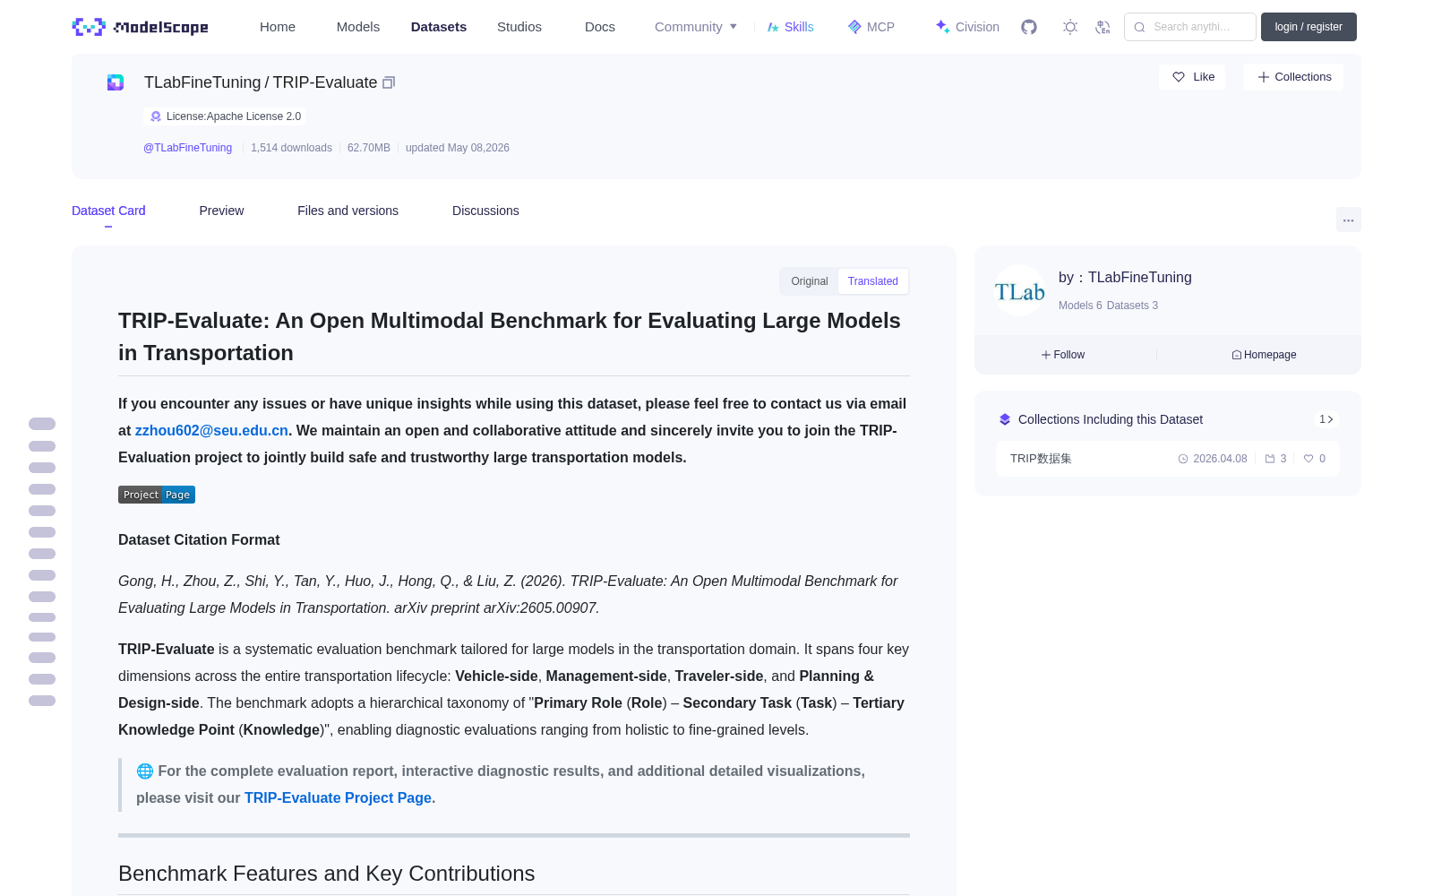Click the 1,514 downloads text
Viewport: 1433px width, 896px height.
point(291,148)
